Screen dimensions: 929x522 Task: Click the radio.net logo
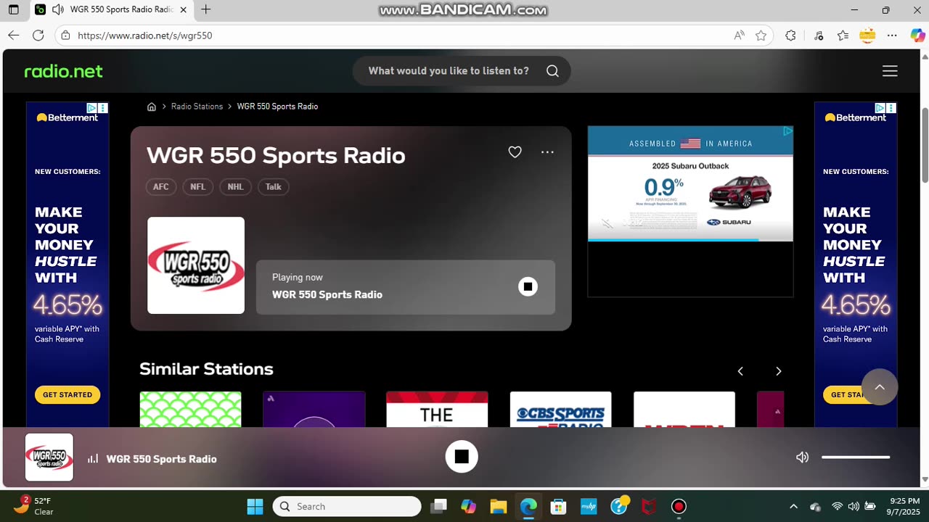coord(64,71)
